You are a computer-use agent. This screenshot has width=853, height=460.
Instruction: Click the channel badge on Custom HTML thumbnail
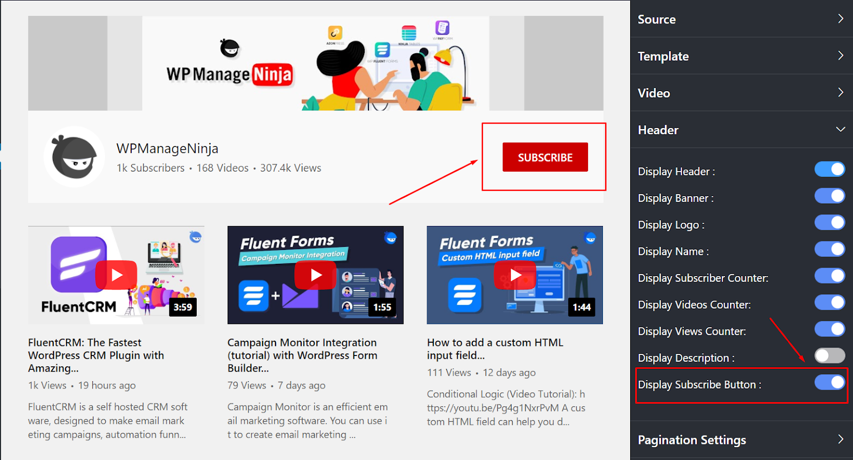pos(590,238)
